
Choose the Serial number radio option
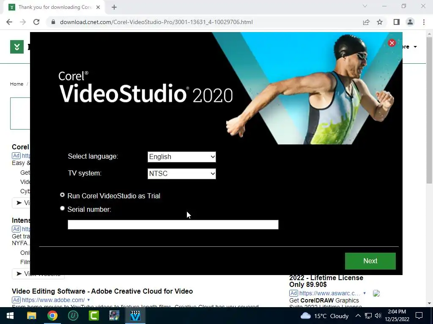tap(63, 208)
